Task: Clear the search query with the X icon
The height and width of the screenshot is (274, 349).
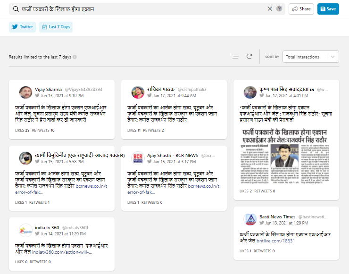Action: 270,8
